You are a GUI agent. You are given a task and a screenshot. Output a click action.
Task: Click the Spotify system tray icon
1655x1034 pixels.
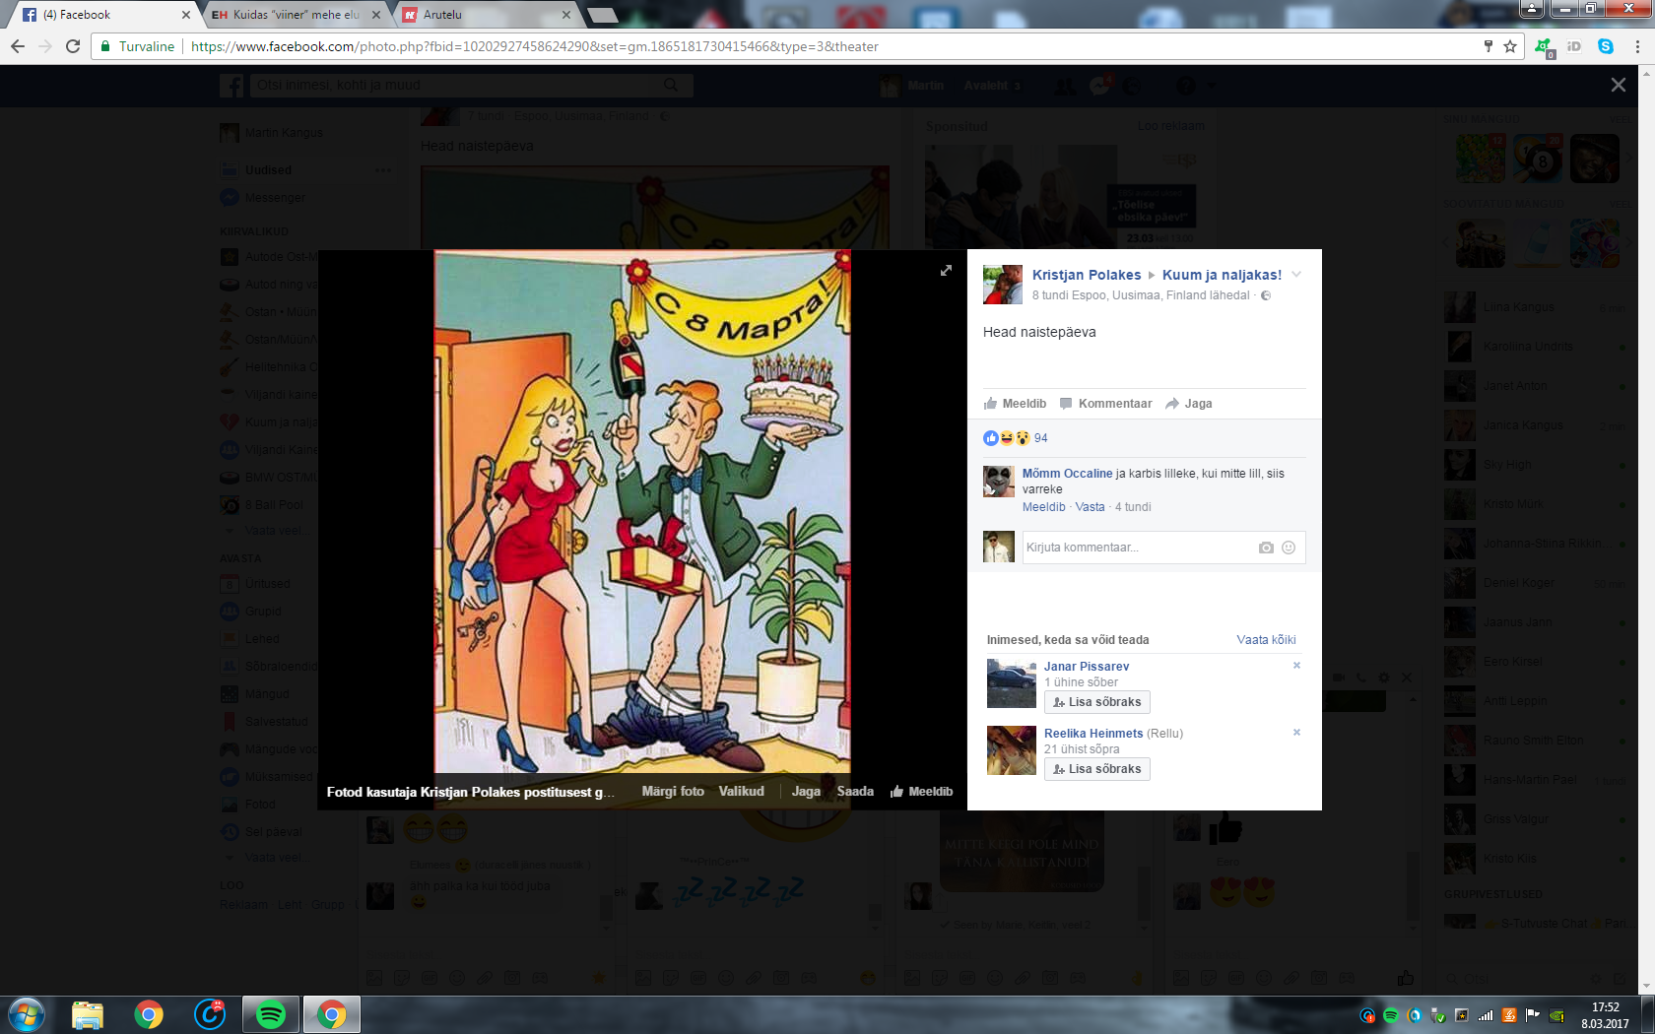[1391, 1015]
